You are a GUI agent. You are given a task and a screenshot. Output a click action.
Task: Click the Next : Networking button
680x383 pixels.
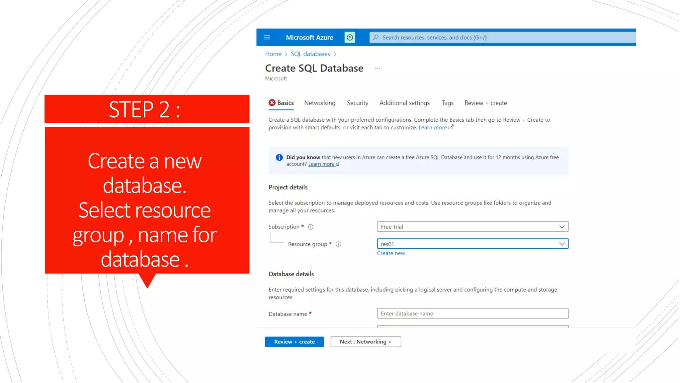(x=365, y=342)
